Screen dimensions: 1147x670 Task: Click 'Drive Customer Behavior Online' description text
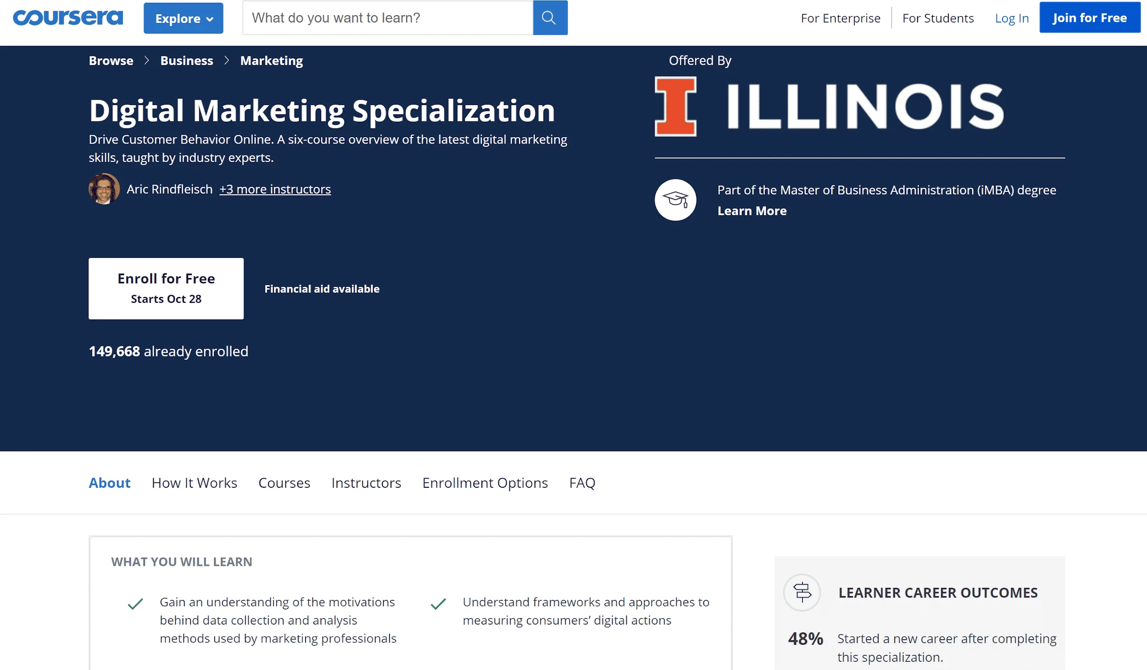[328, 148]
